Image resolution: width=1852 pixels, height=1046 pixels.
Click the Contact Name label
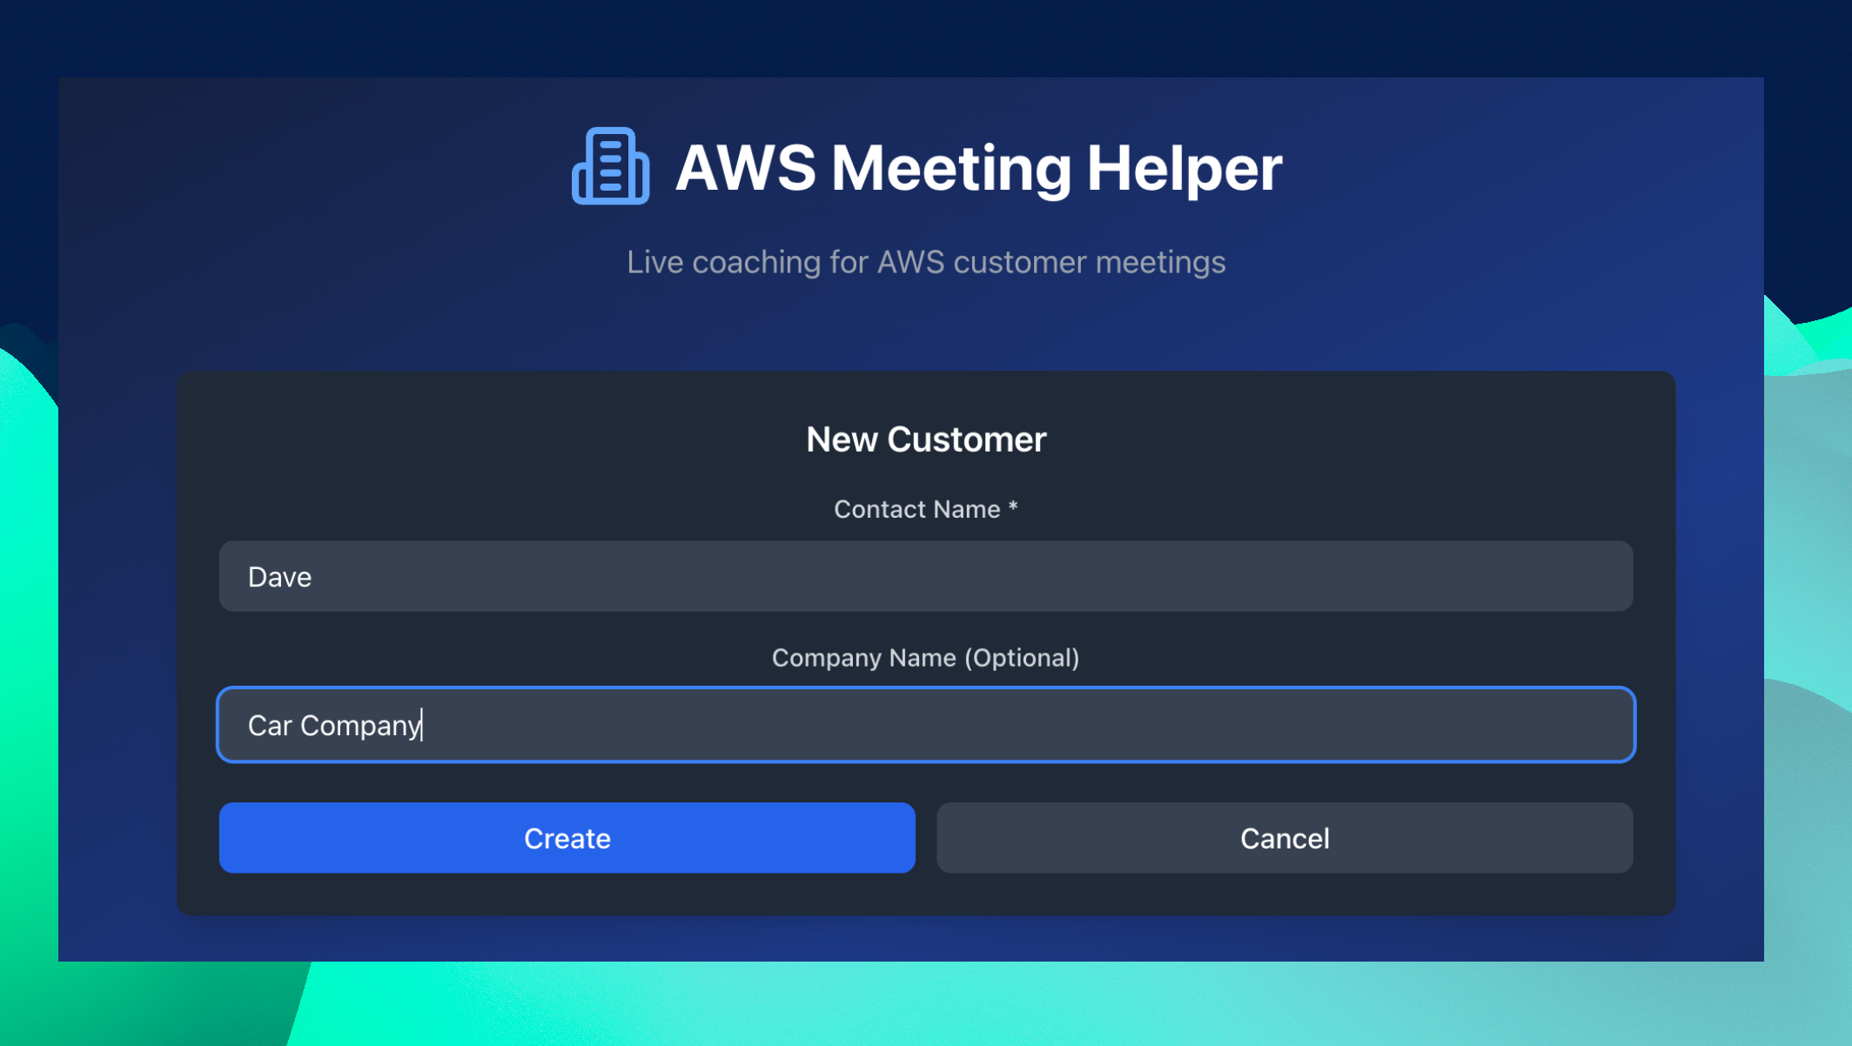pyautogui.click(x=916, y=509)
